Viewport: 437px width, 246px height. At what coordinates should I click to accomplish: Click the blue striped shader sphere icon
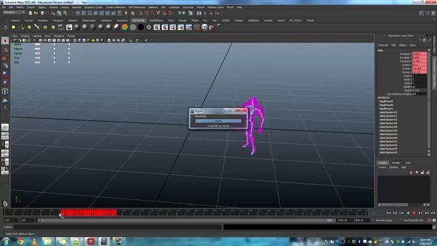point(117,27)
